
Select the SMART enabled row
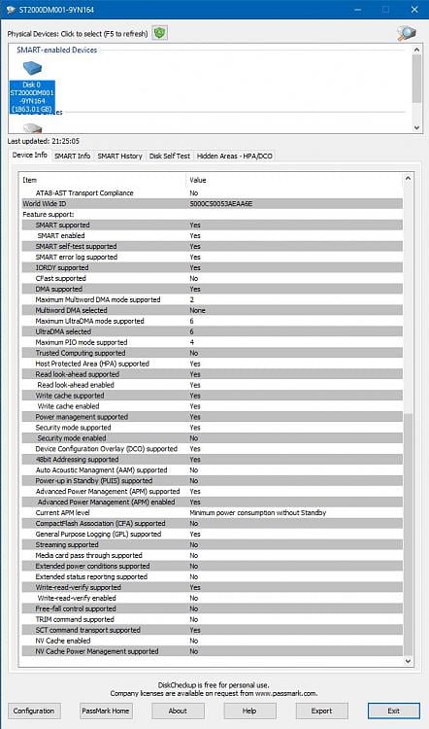212,236
